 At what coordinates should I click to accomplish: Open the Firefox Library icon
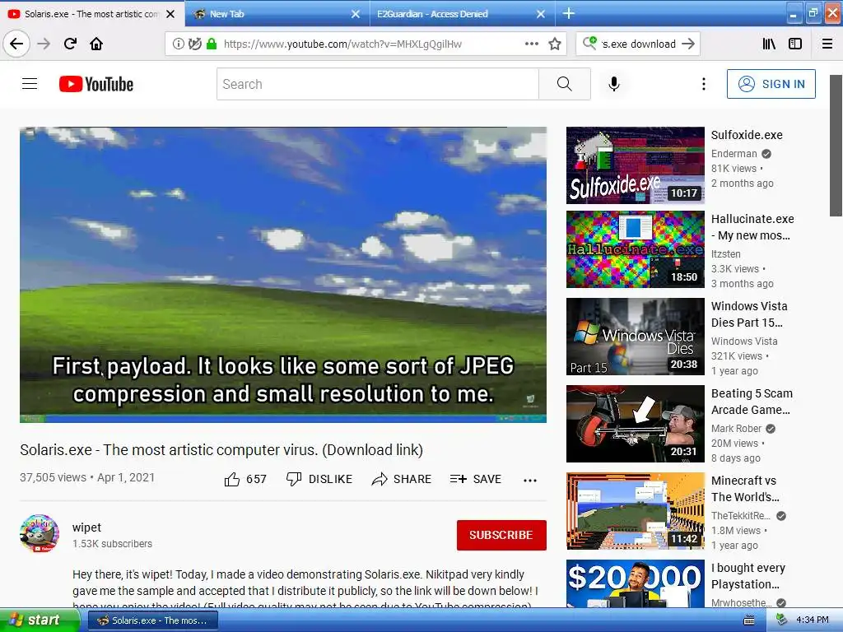point(769,44)
